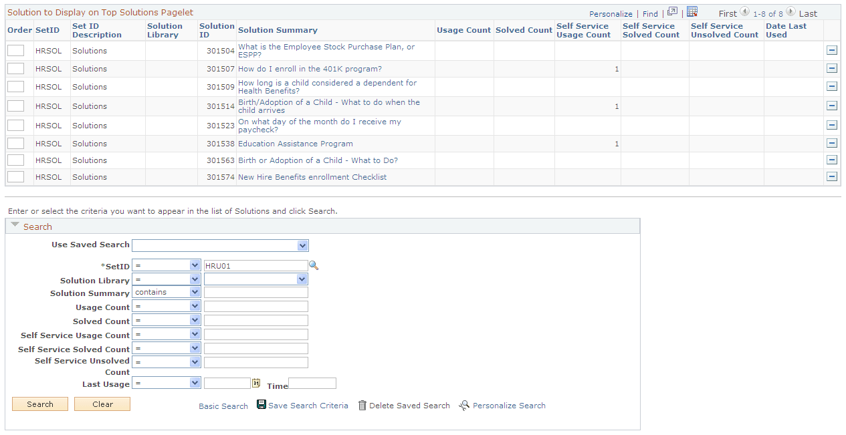
Task: Click the Last navigation arrow icon
Action: [x=792, y=13]
